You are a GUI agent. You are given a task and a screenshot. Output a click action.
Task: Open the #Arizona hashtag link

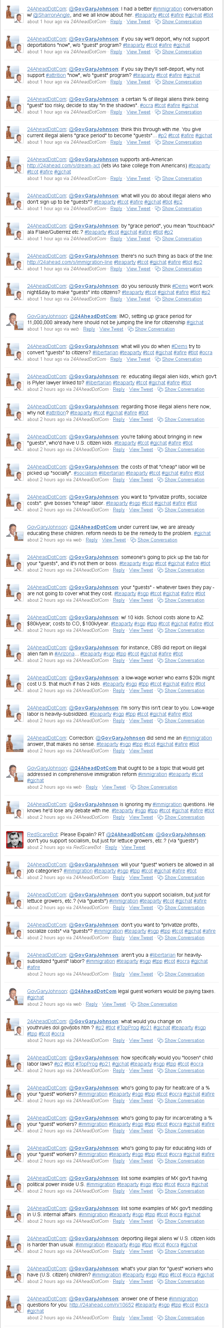66,654
